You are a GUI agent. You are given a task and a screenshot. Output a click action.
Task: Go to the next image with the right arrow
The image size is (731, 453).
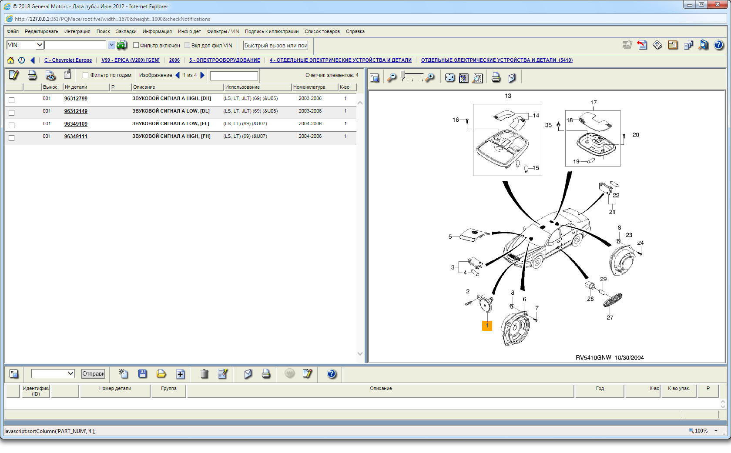[202, 75]
